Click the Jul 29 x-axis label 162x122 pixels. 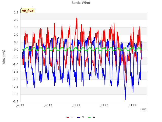tap(133, 105)
